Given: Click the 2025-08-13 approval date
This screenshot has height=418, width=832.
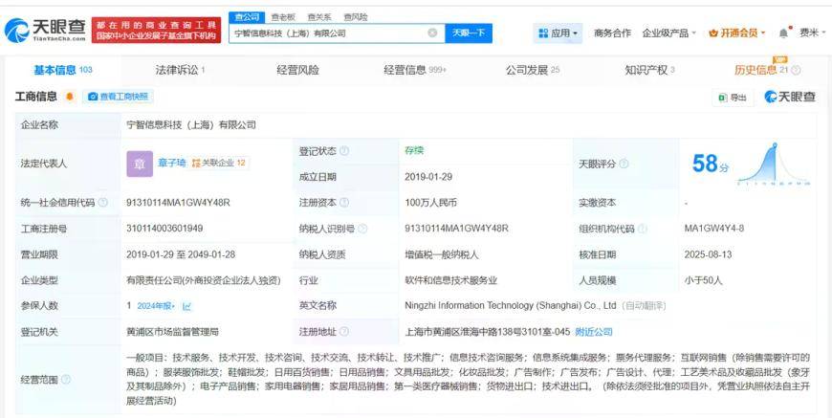Looking at the screenshot, I should click(708, 254).
